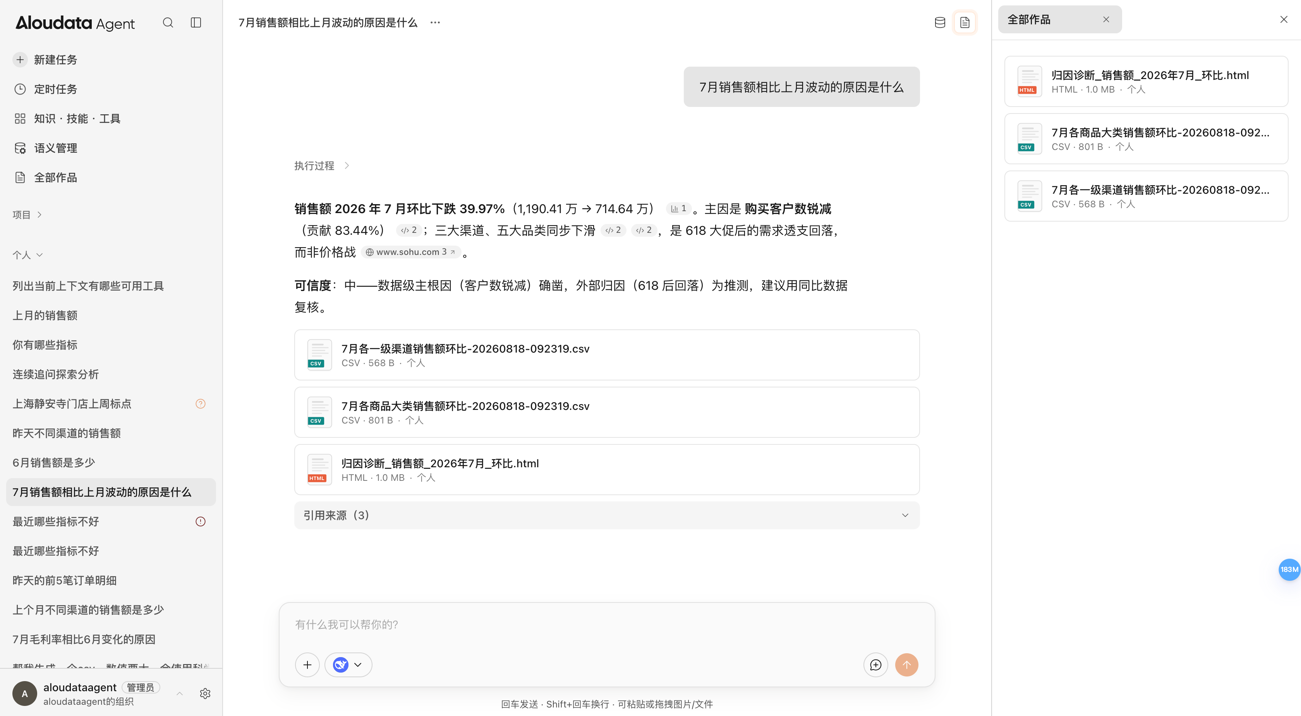Open chat 上个月不同渠道的销售额是多少
Screen dimensions: 1301x716
pyautogui.click(x=88, y=610)
